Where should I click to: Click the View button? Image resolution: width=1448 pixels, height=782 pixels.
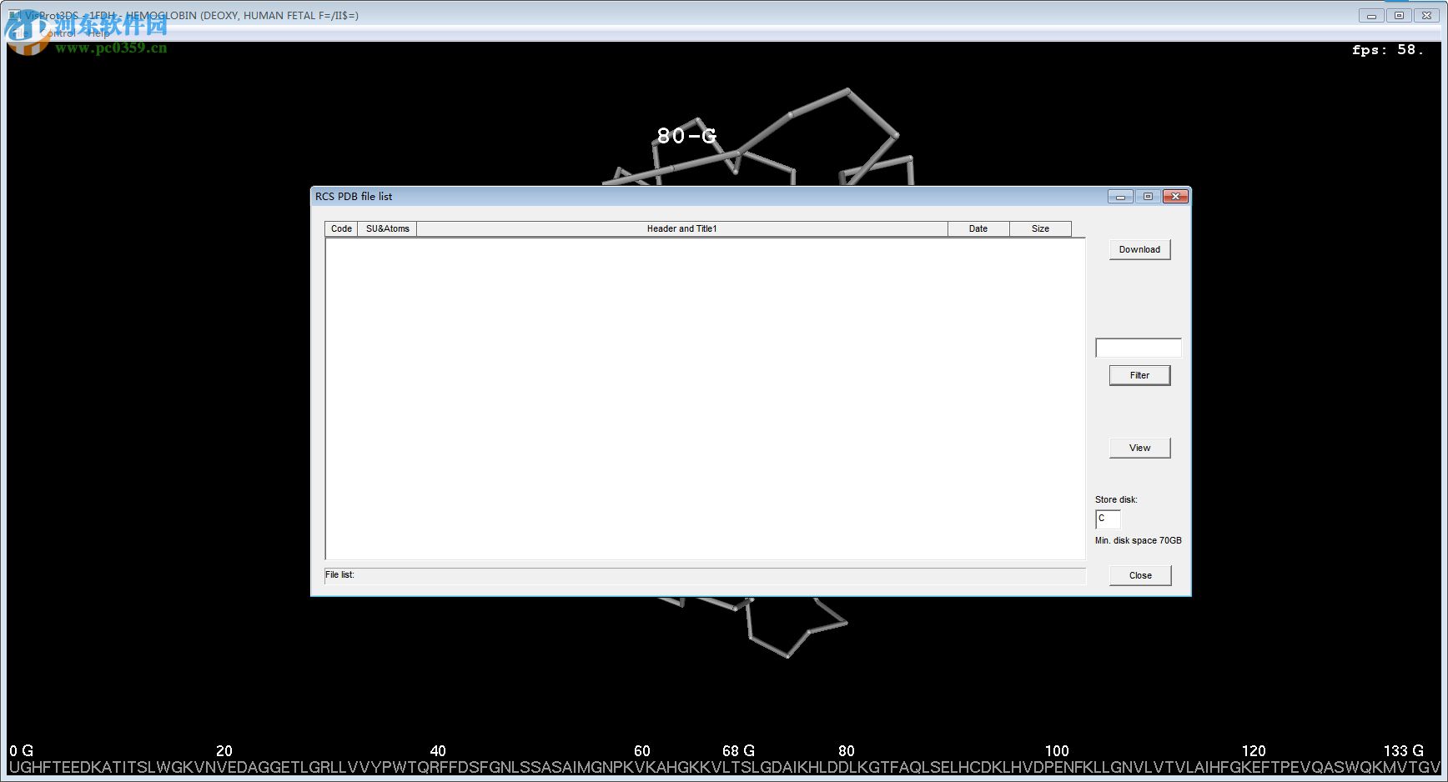tap(1139, 448)
